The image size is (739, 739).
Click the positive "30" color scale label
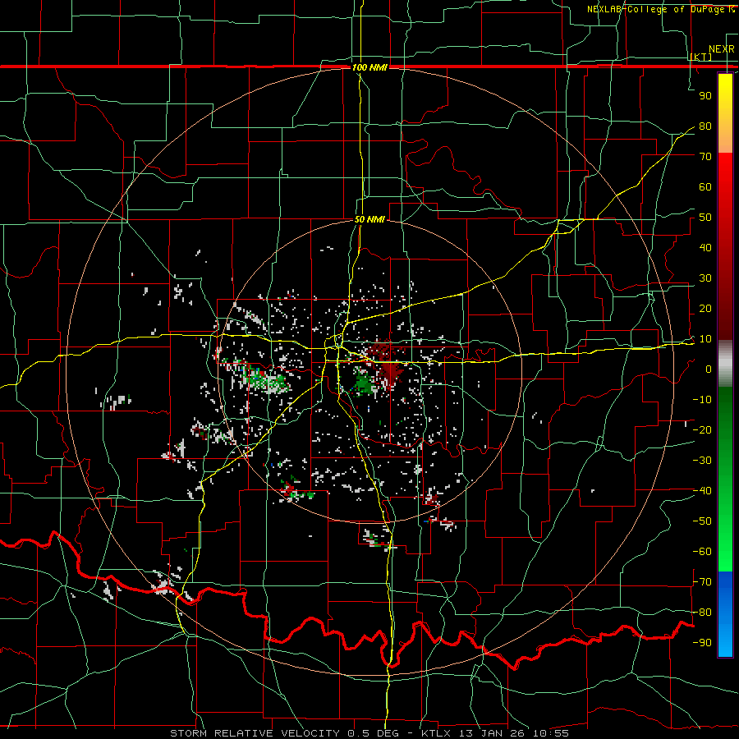click(705, 278)
